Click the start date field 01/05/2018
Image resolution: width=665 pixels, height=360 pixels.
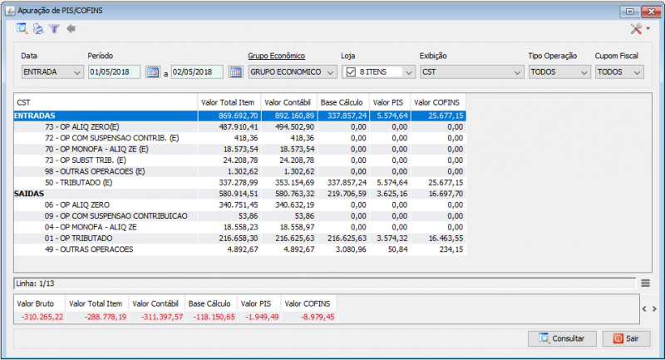click(114, 72)
